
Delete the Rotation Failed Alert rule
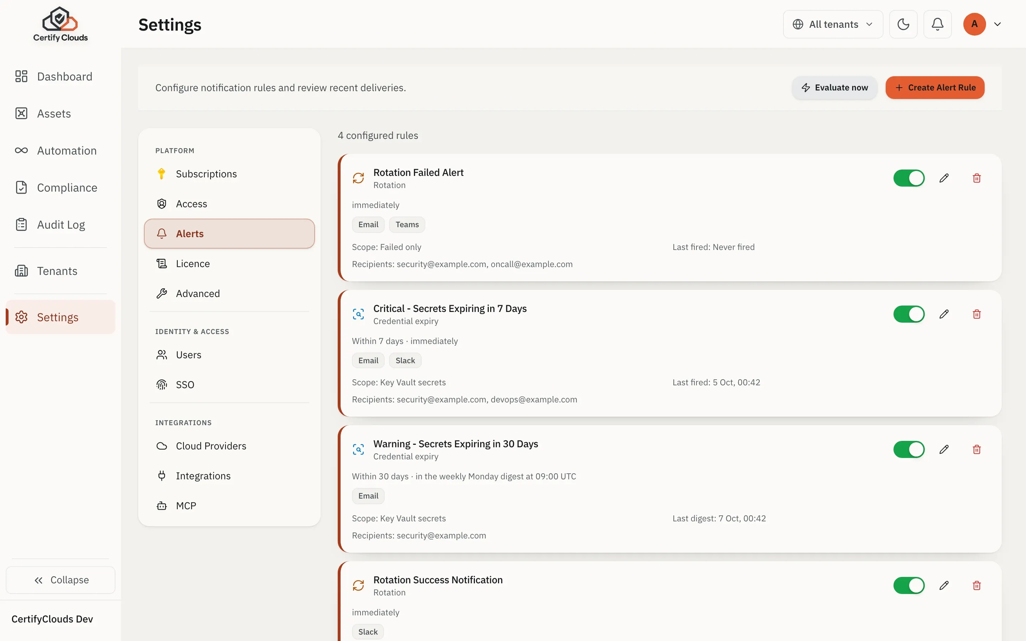[977, 178]
